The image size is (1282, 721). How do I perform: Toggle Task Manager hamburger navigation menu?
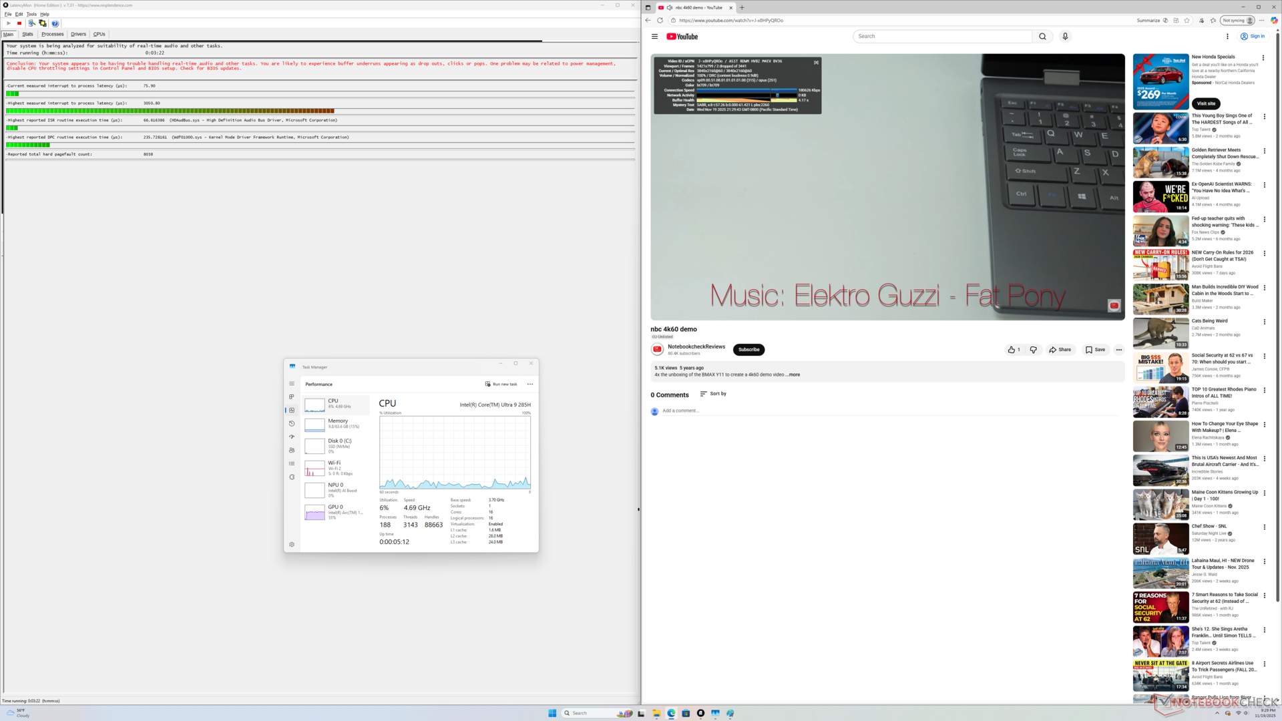pos(292,384)
